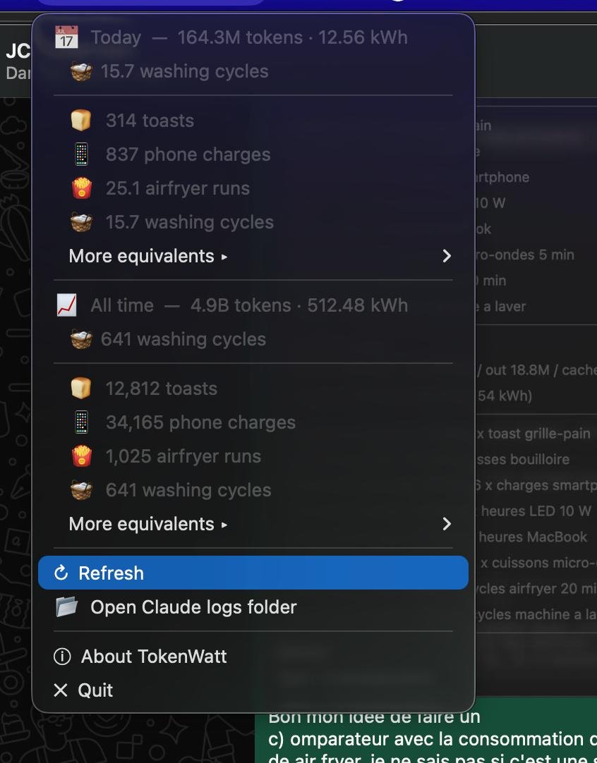Expand More equivalents in the All time section

[x=253, y=524]
